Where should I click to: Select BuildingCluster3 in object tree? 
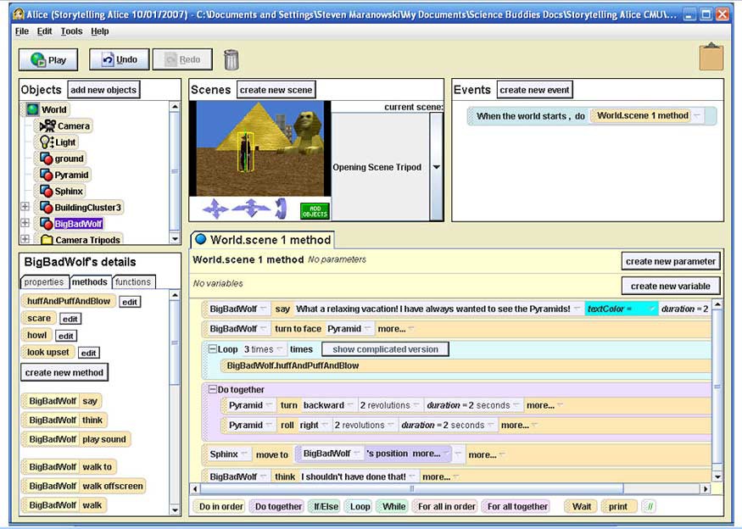(x=81, y=207)
